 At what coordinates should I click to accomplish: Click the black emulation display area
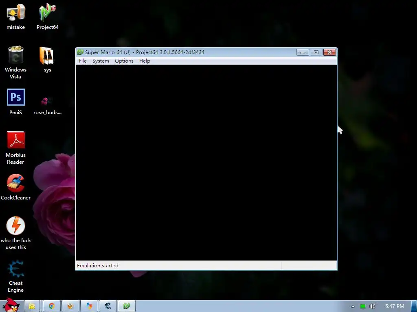tap(206, 162)
